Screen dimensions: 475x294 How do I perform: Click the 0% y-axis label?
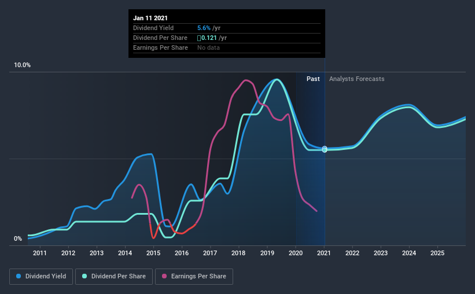18,239
